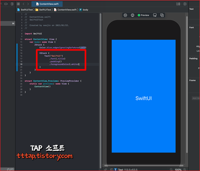Click the ZStack line
The height and width of the screenshot is (171, 200).
(39, 45)
